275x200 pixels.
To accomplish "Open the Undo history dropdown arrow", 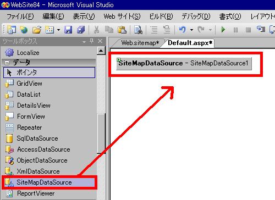I will [x=191, y=30].
